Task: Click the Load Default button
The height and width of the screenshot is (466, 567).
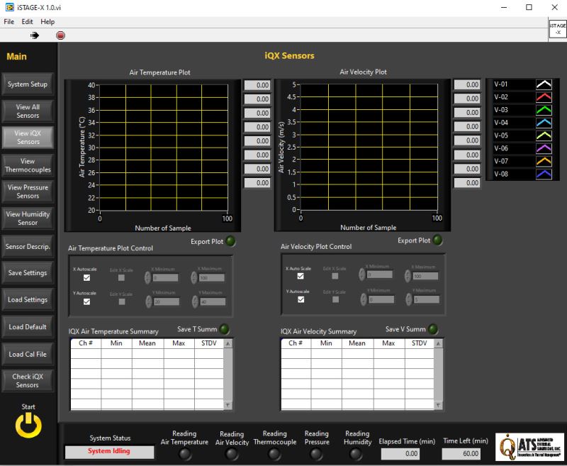Action: click(x=28, y=327)
